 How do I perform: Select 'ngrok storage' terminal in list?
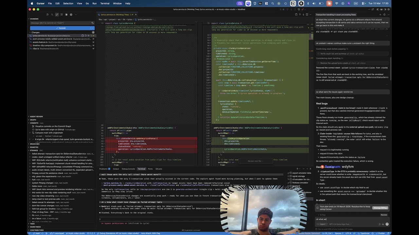click(299, 176)
